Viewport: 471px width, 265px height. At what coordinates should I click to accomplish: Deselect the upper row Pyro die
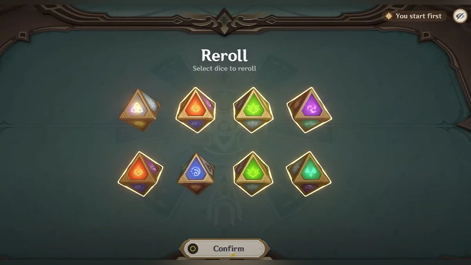[196, 110]
